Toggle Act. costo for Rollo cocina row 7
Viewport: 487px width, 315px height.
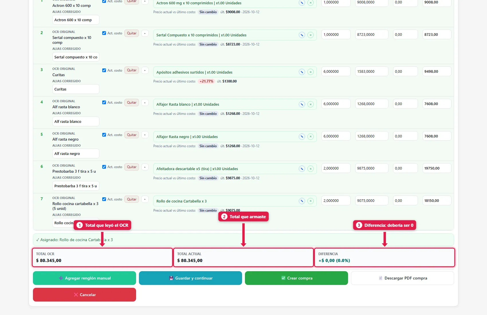(x=104, y=199)
